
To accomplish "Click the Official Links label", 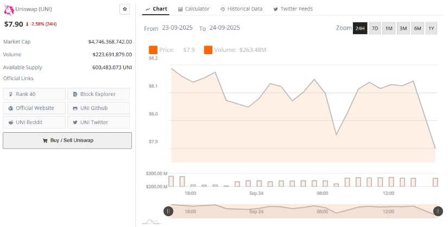I will (18, 79).
